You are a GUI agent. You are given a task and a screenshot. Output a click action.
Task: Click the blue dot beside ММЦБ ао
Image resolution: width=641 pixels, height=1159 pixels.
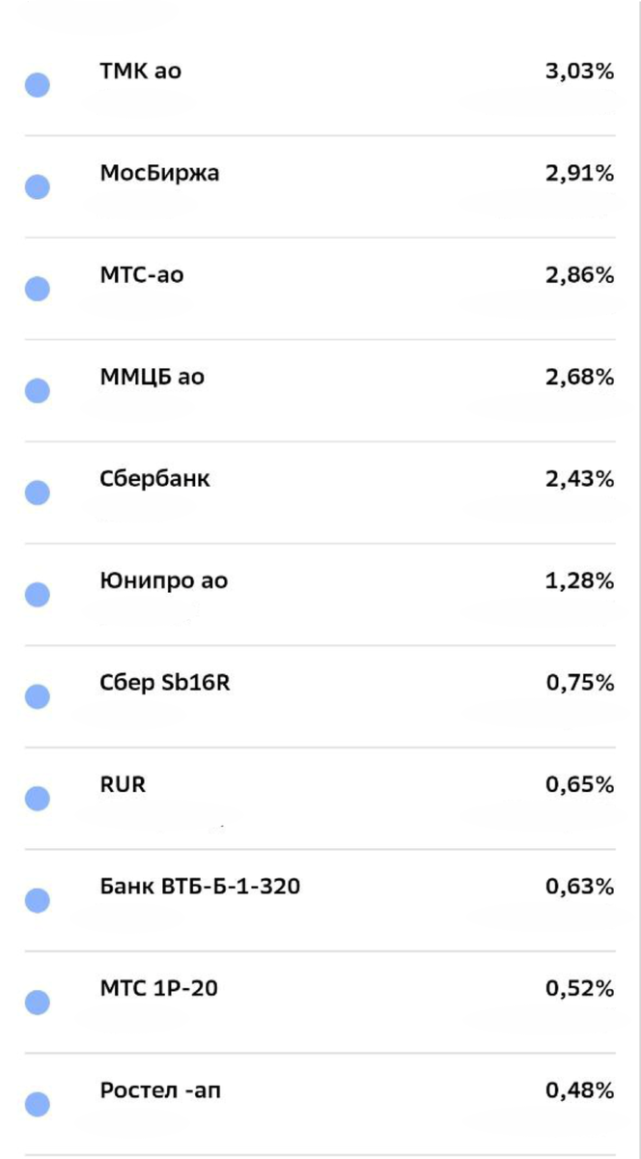(x=37, y=391)
